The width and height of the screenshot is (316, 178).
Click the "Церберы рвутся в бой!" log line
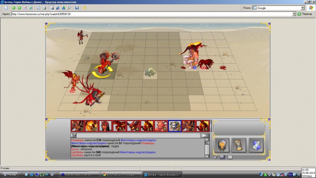pos(86,155)
